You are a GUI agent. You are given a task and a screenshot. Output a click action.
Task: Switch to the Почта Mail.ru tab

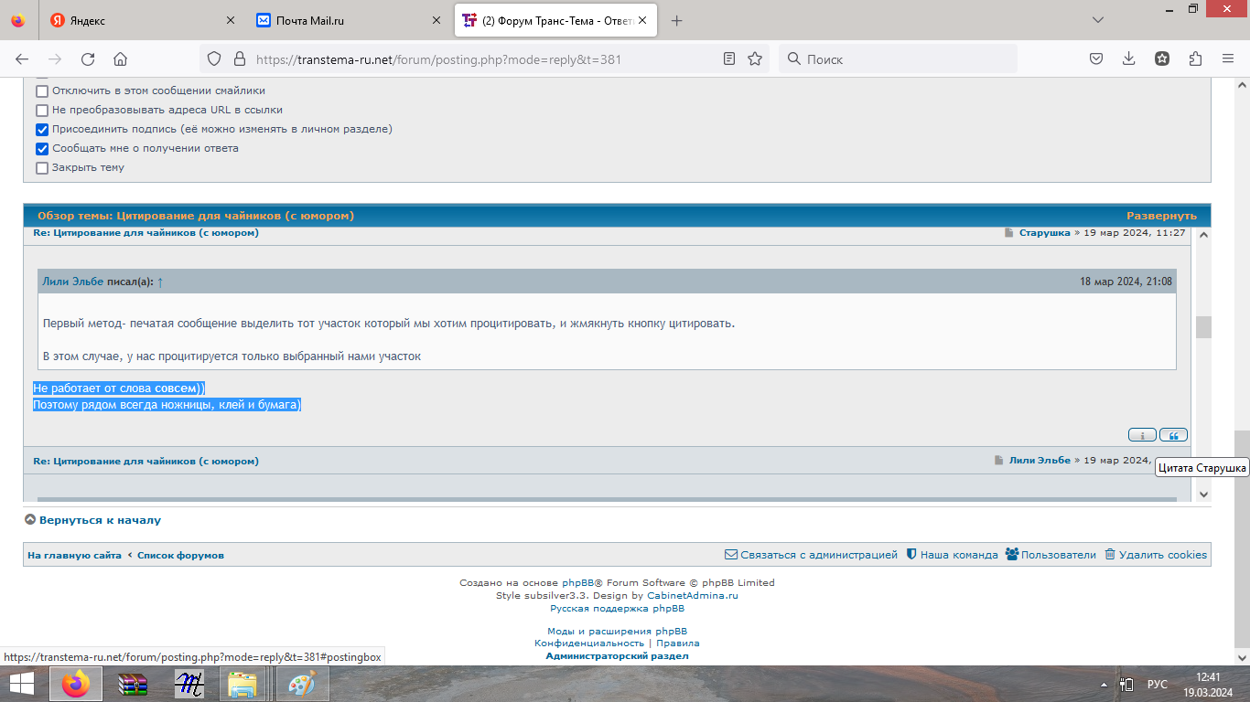350,20
